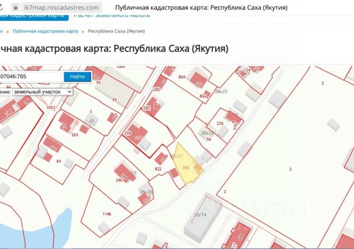The height and width of the screenshot is (249, 354).
Task: Click the parcel labeled 276
Action: click(220, 123)
